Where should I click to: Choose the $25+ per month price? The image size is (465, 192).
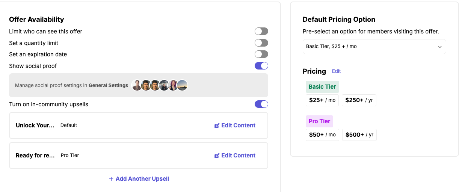[x=322, y=100]
